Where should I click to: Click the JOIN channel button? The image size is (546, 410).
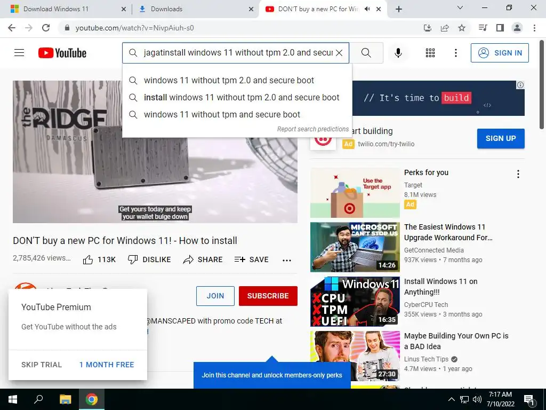[215, 296]
